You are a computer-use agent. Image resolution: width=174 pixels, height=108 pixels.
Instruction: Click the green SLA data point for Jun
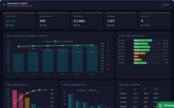(x=92, y=45)
